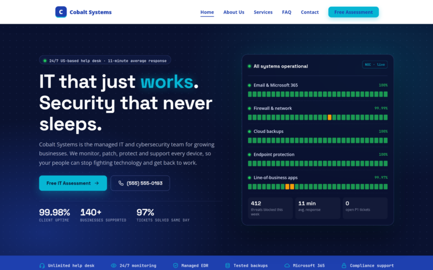Click the Firewall & network status dot

tap(249, 108)
